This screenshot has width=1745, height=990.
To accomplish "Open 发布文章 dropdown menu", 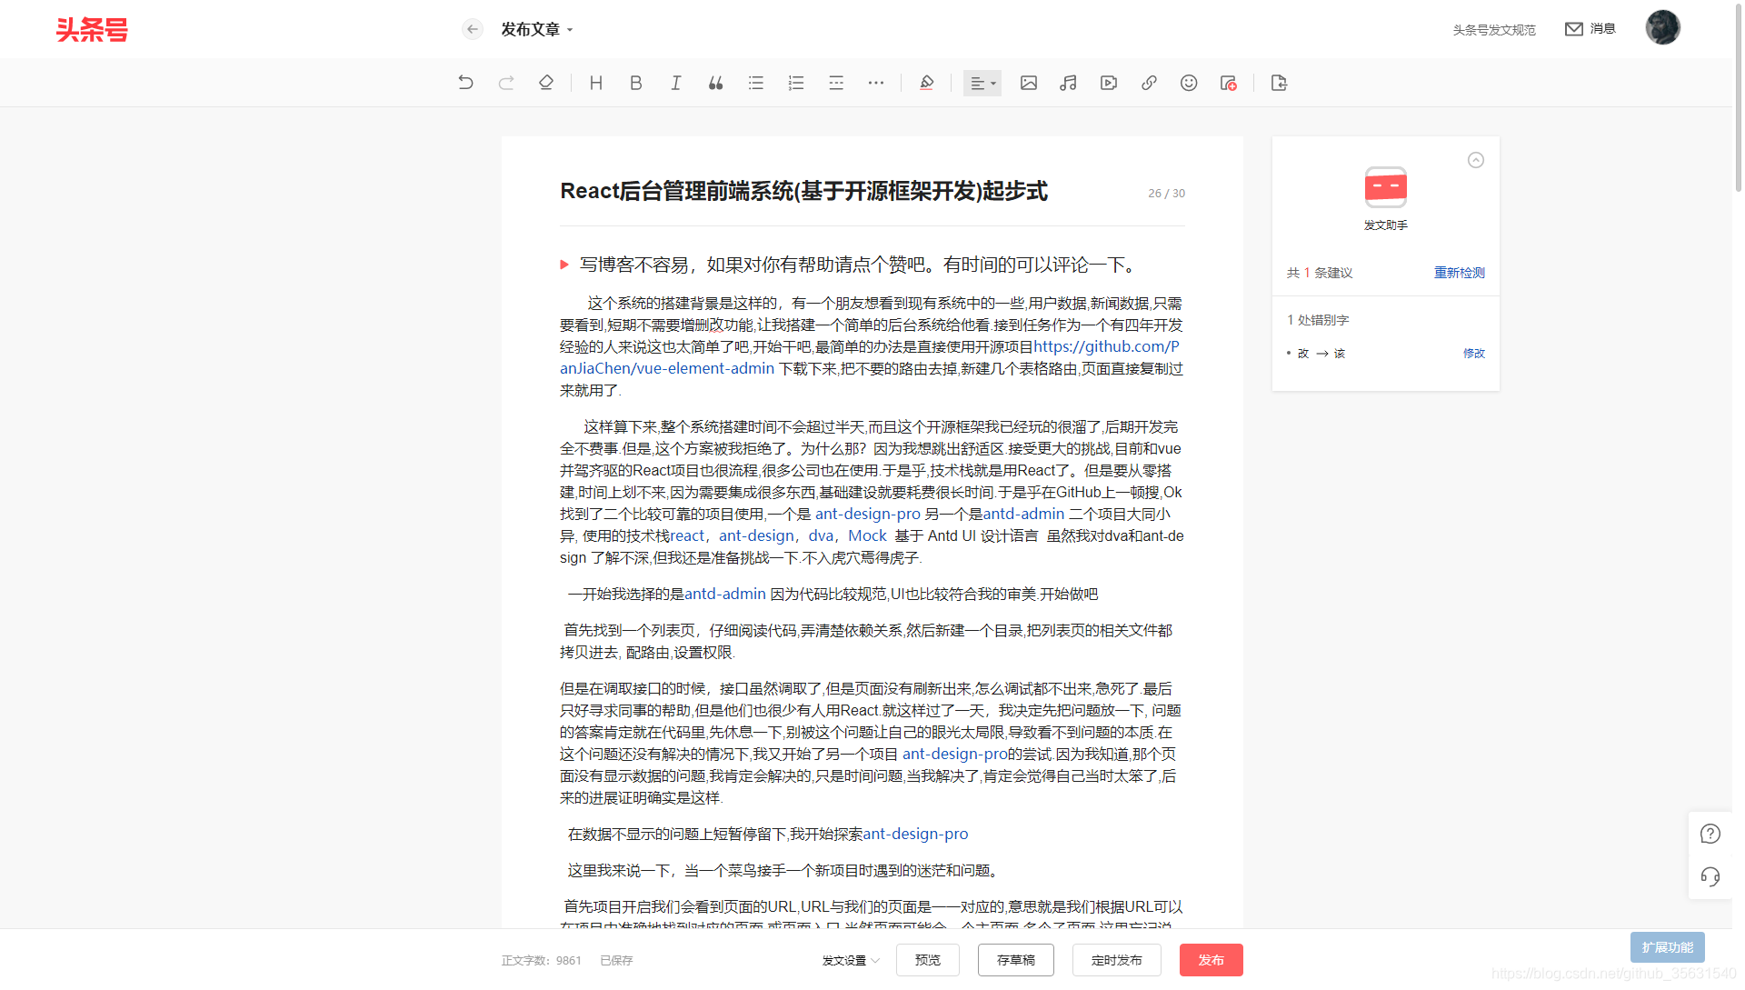I will click(x=537, y=29).
